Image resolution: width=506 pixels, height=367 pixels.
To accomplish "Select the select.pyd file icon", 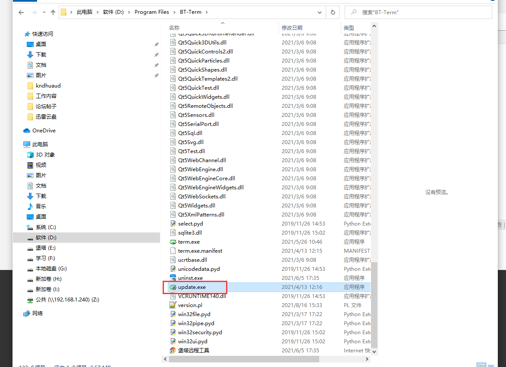I will coord(173,223).
